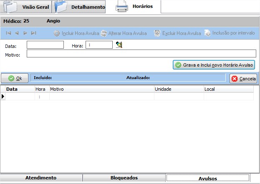Confirm with the Ok button
Screen dimensions: 260x184
pos(15,78)
